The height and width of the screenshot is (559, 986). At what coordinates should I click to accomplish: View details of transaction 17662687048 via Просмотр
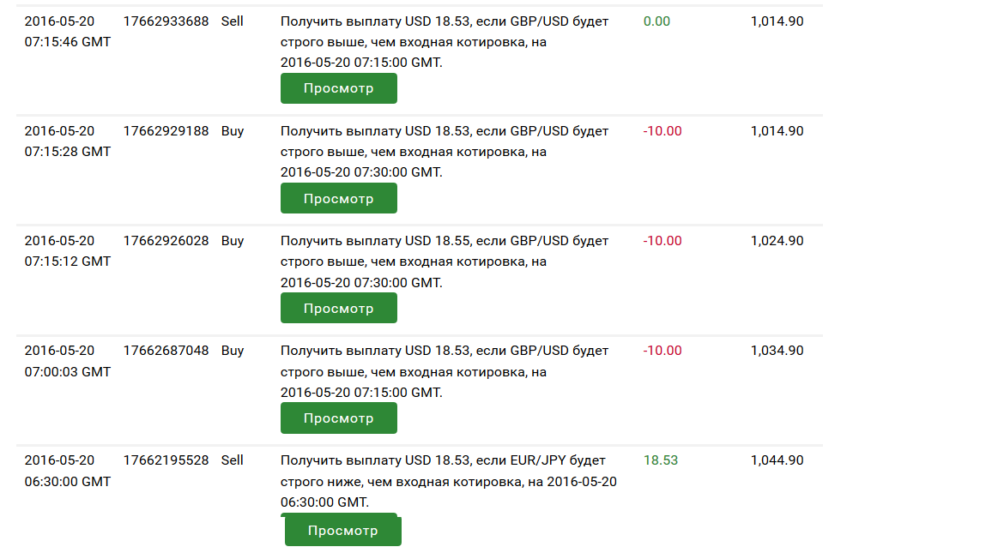point(338,418)
